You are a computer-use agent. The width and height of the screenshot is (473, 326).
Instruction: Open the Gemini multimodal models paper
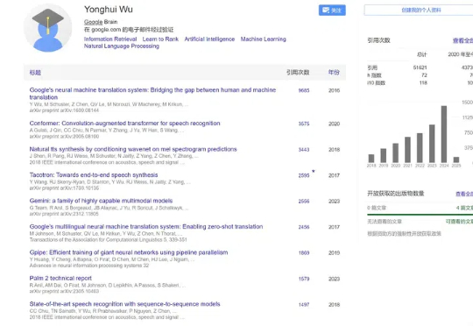[x=101, y=201]
